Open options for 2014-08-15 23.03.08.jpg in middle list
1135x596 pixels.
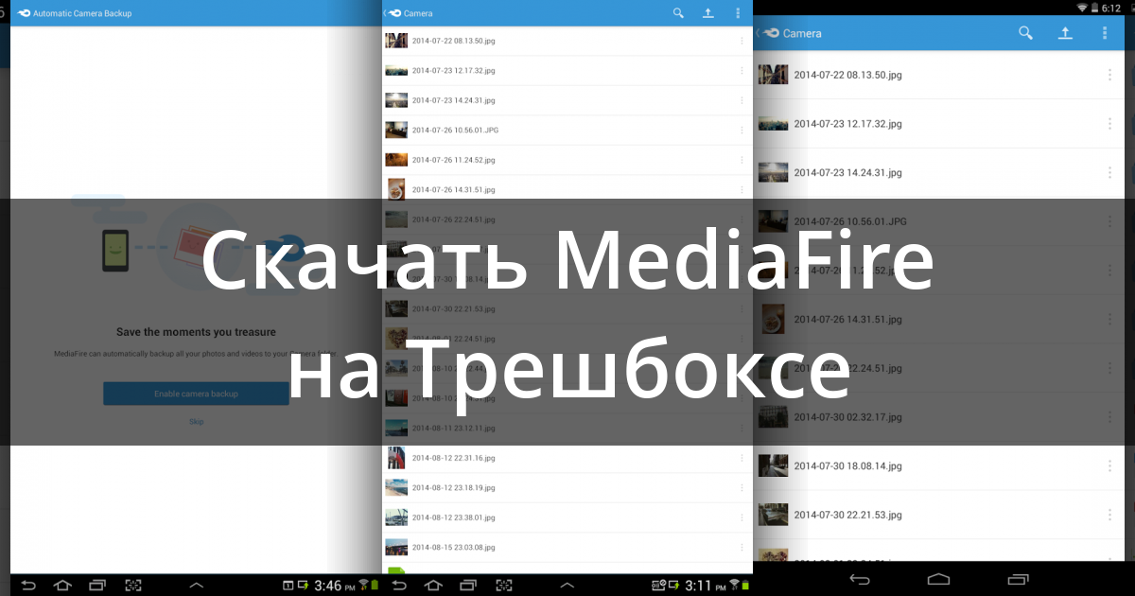[742, 547]
